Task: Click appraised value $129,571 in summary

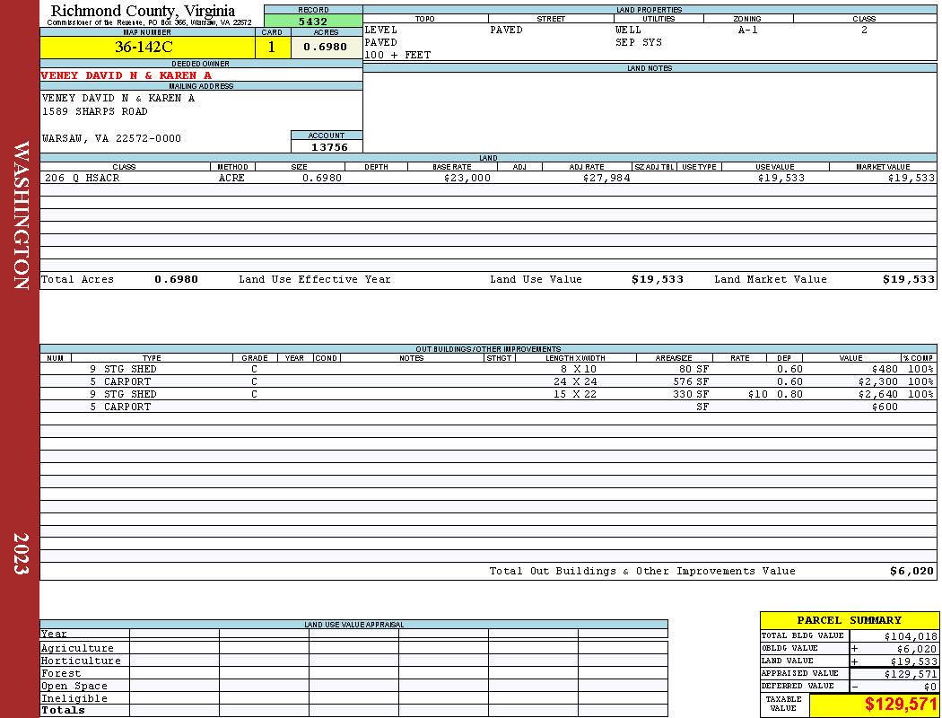Action: coord(911,674)
